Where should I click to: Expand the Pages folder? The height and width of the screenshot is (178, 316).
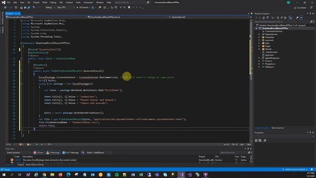259,46
